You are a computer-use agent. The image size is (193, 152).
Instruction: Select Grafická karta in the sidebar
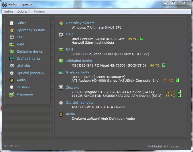(28, 59)
